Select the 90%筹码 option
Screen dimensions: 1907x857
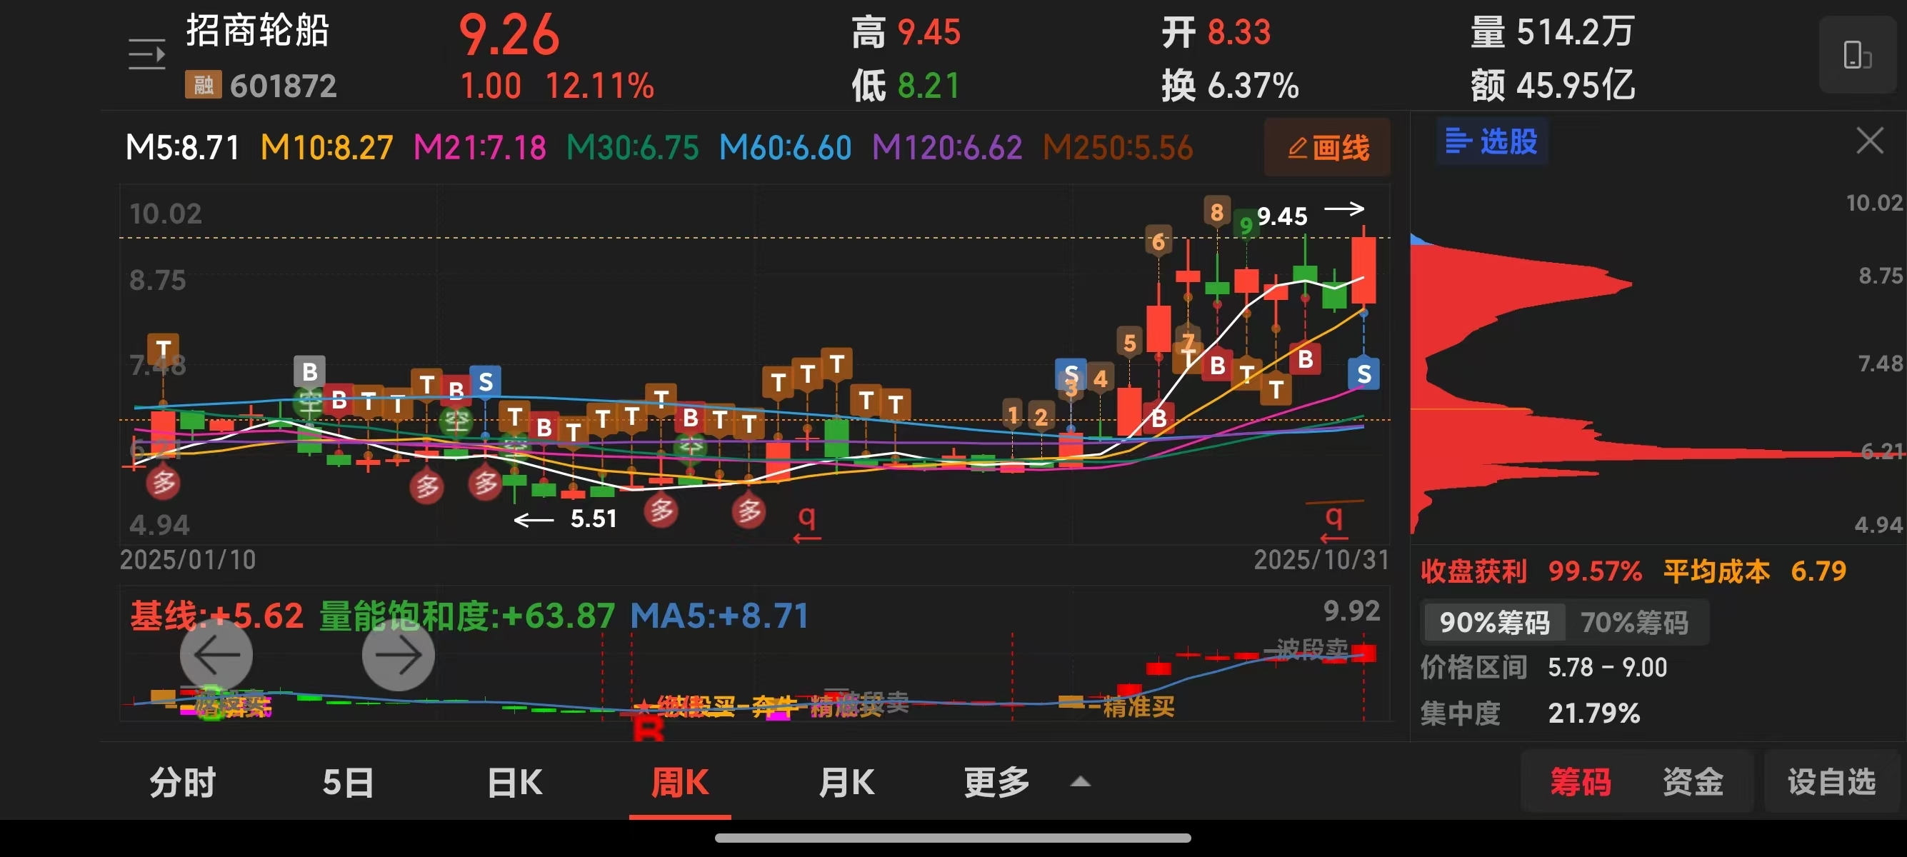(1494, 621)
